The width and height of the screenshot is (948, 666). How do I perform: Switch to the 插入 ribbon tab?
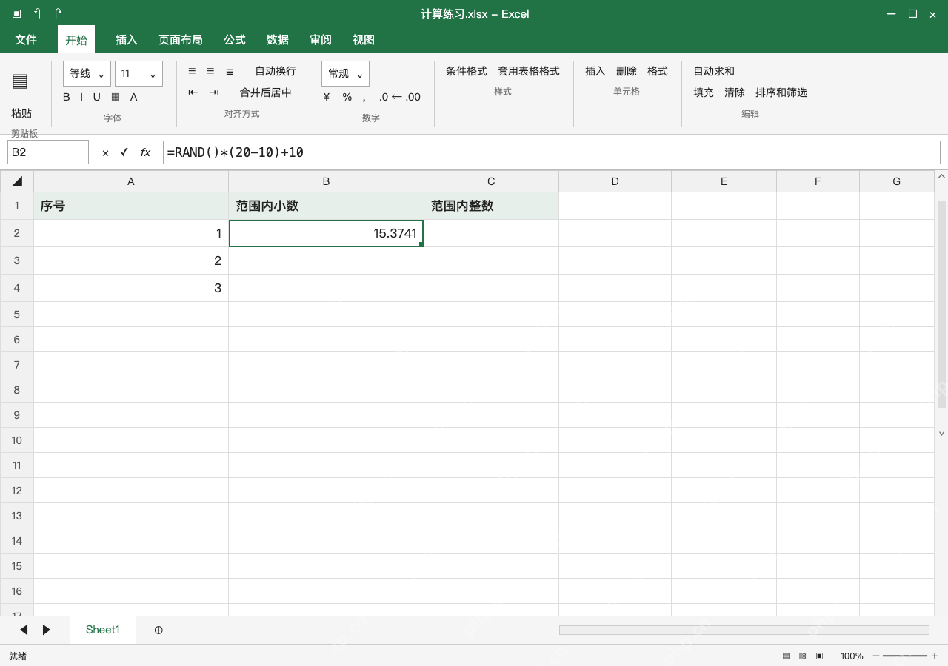pyautogui.click(x=127, y=40)
